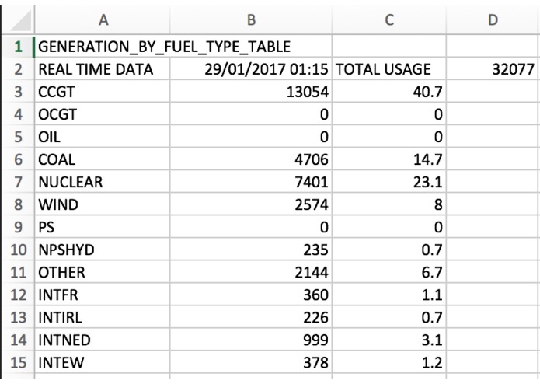The width and height of the screenshot is (540, 384).
Task: Select row 9 header
Action: tap(18, 227)
